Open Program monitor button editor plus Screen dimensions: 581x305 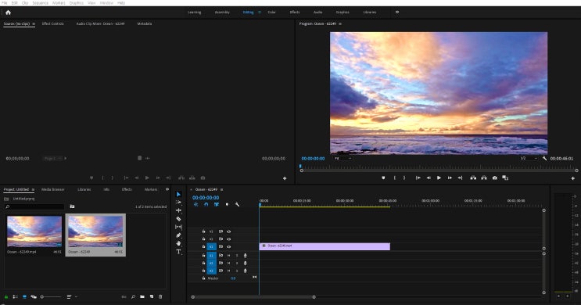point(573,178)
